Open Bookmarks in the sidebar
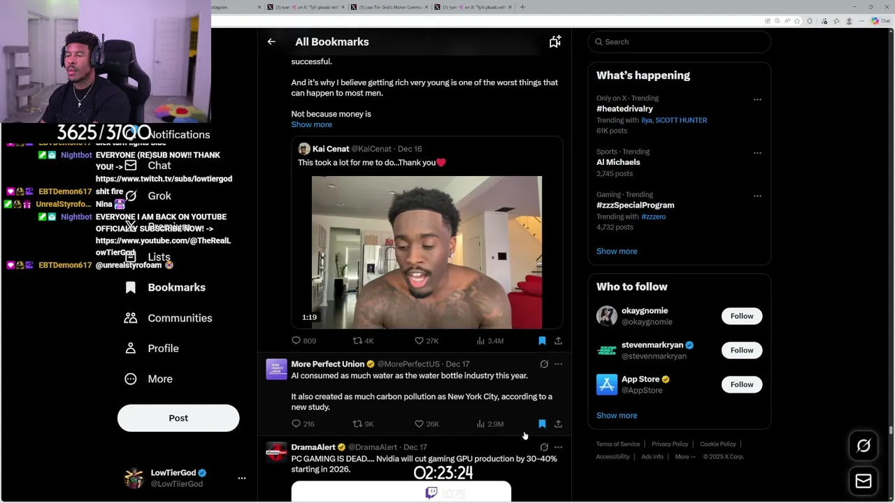895x503 pixels. (165, 287)
